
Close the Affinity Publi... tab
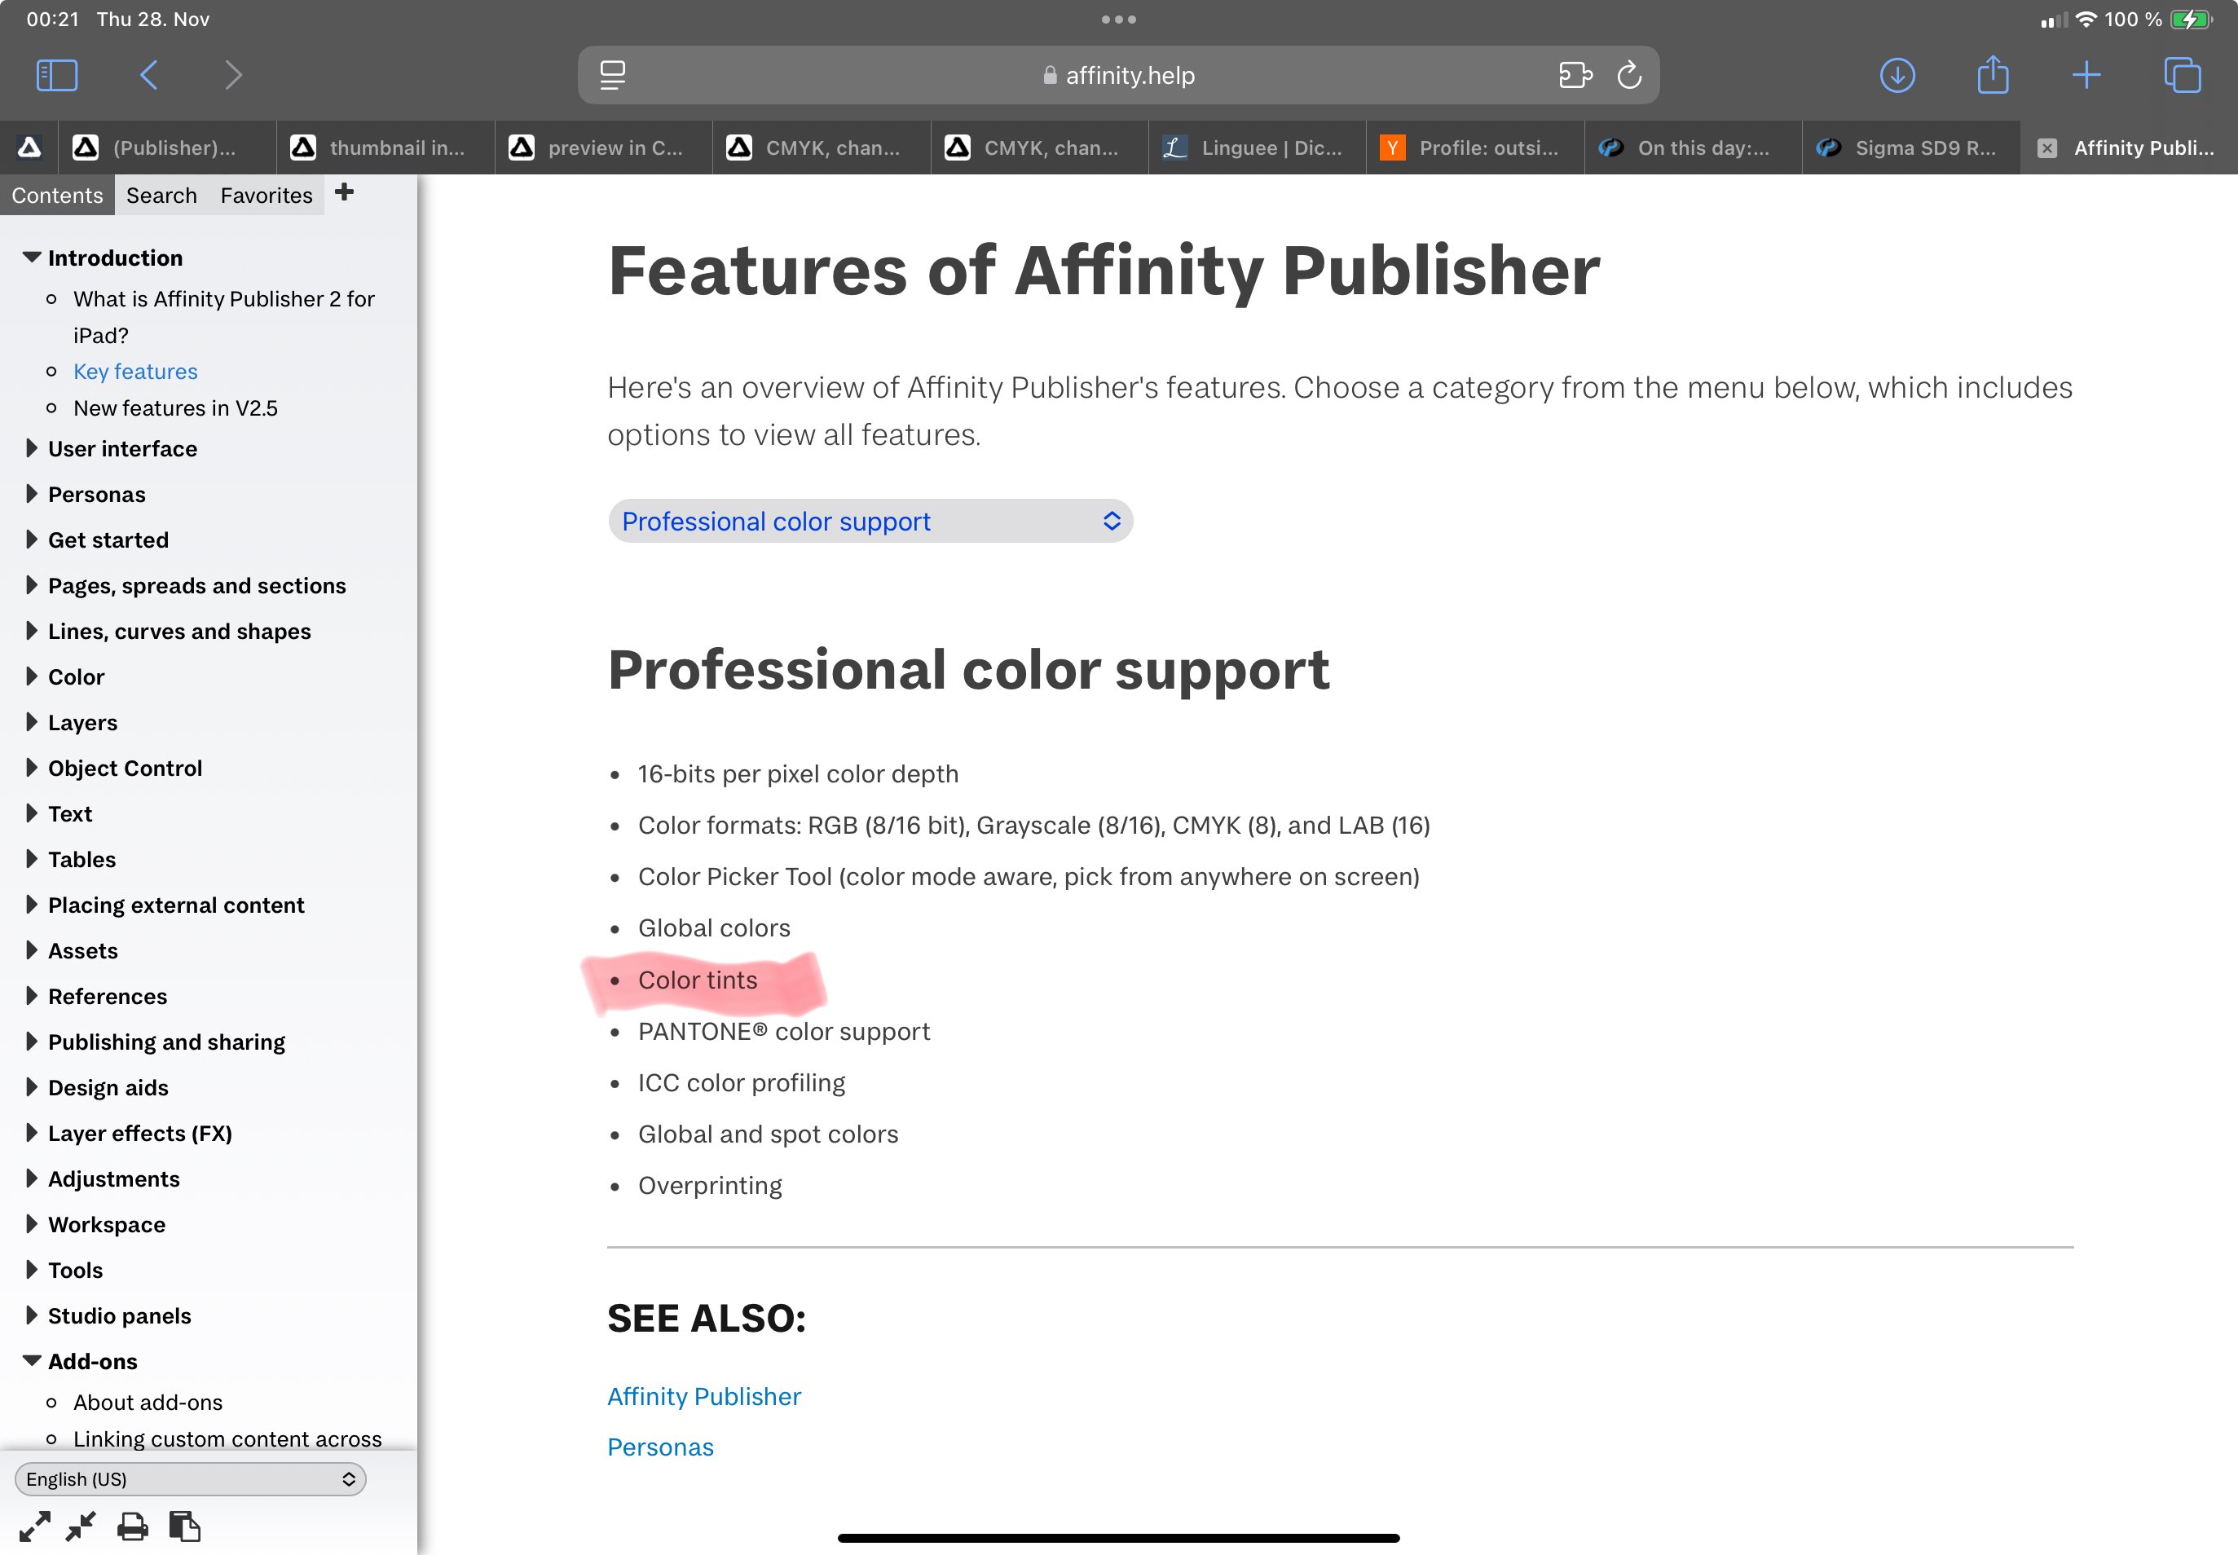coord(2047,148)
